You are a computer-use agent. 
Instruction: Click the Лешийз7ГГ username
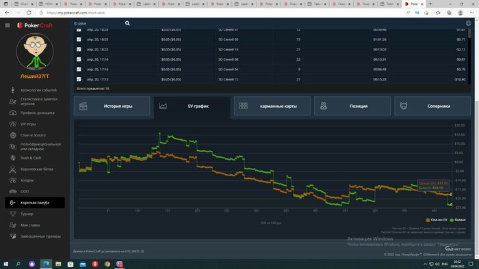pyautogui.click(x=35, y=76)
